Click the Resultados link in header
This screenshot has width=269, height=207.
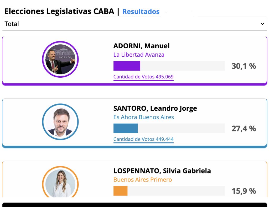pos(141,12)
